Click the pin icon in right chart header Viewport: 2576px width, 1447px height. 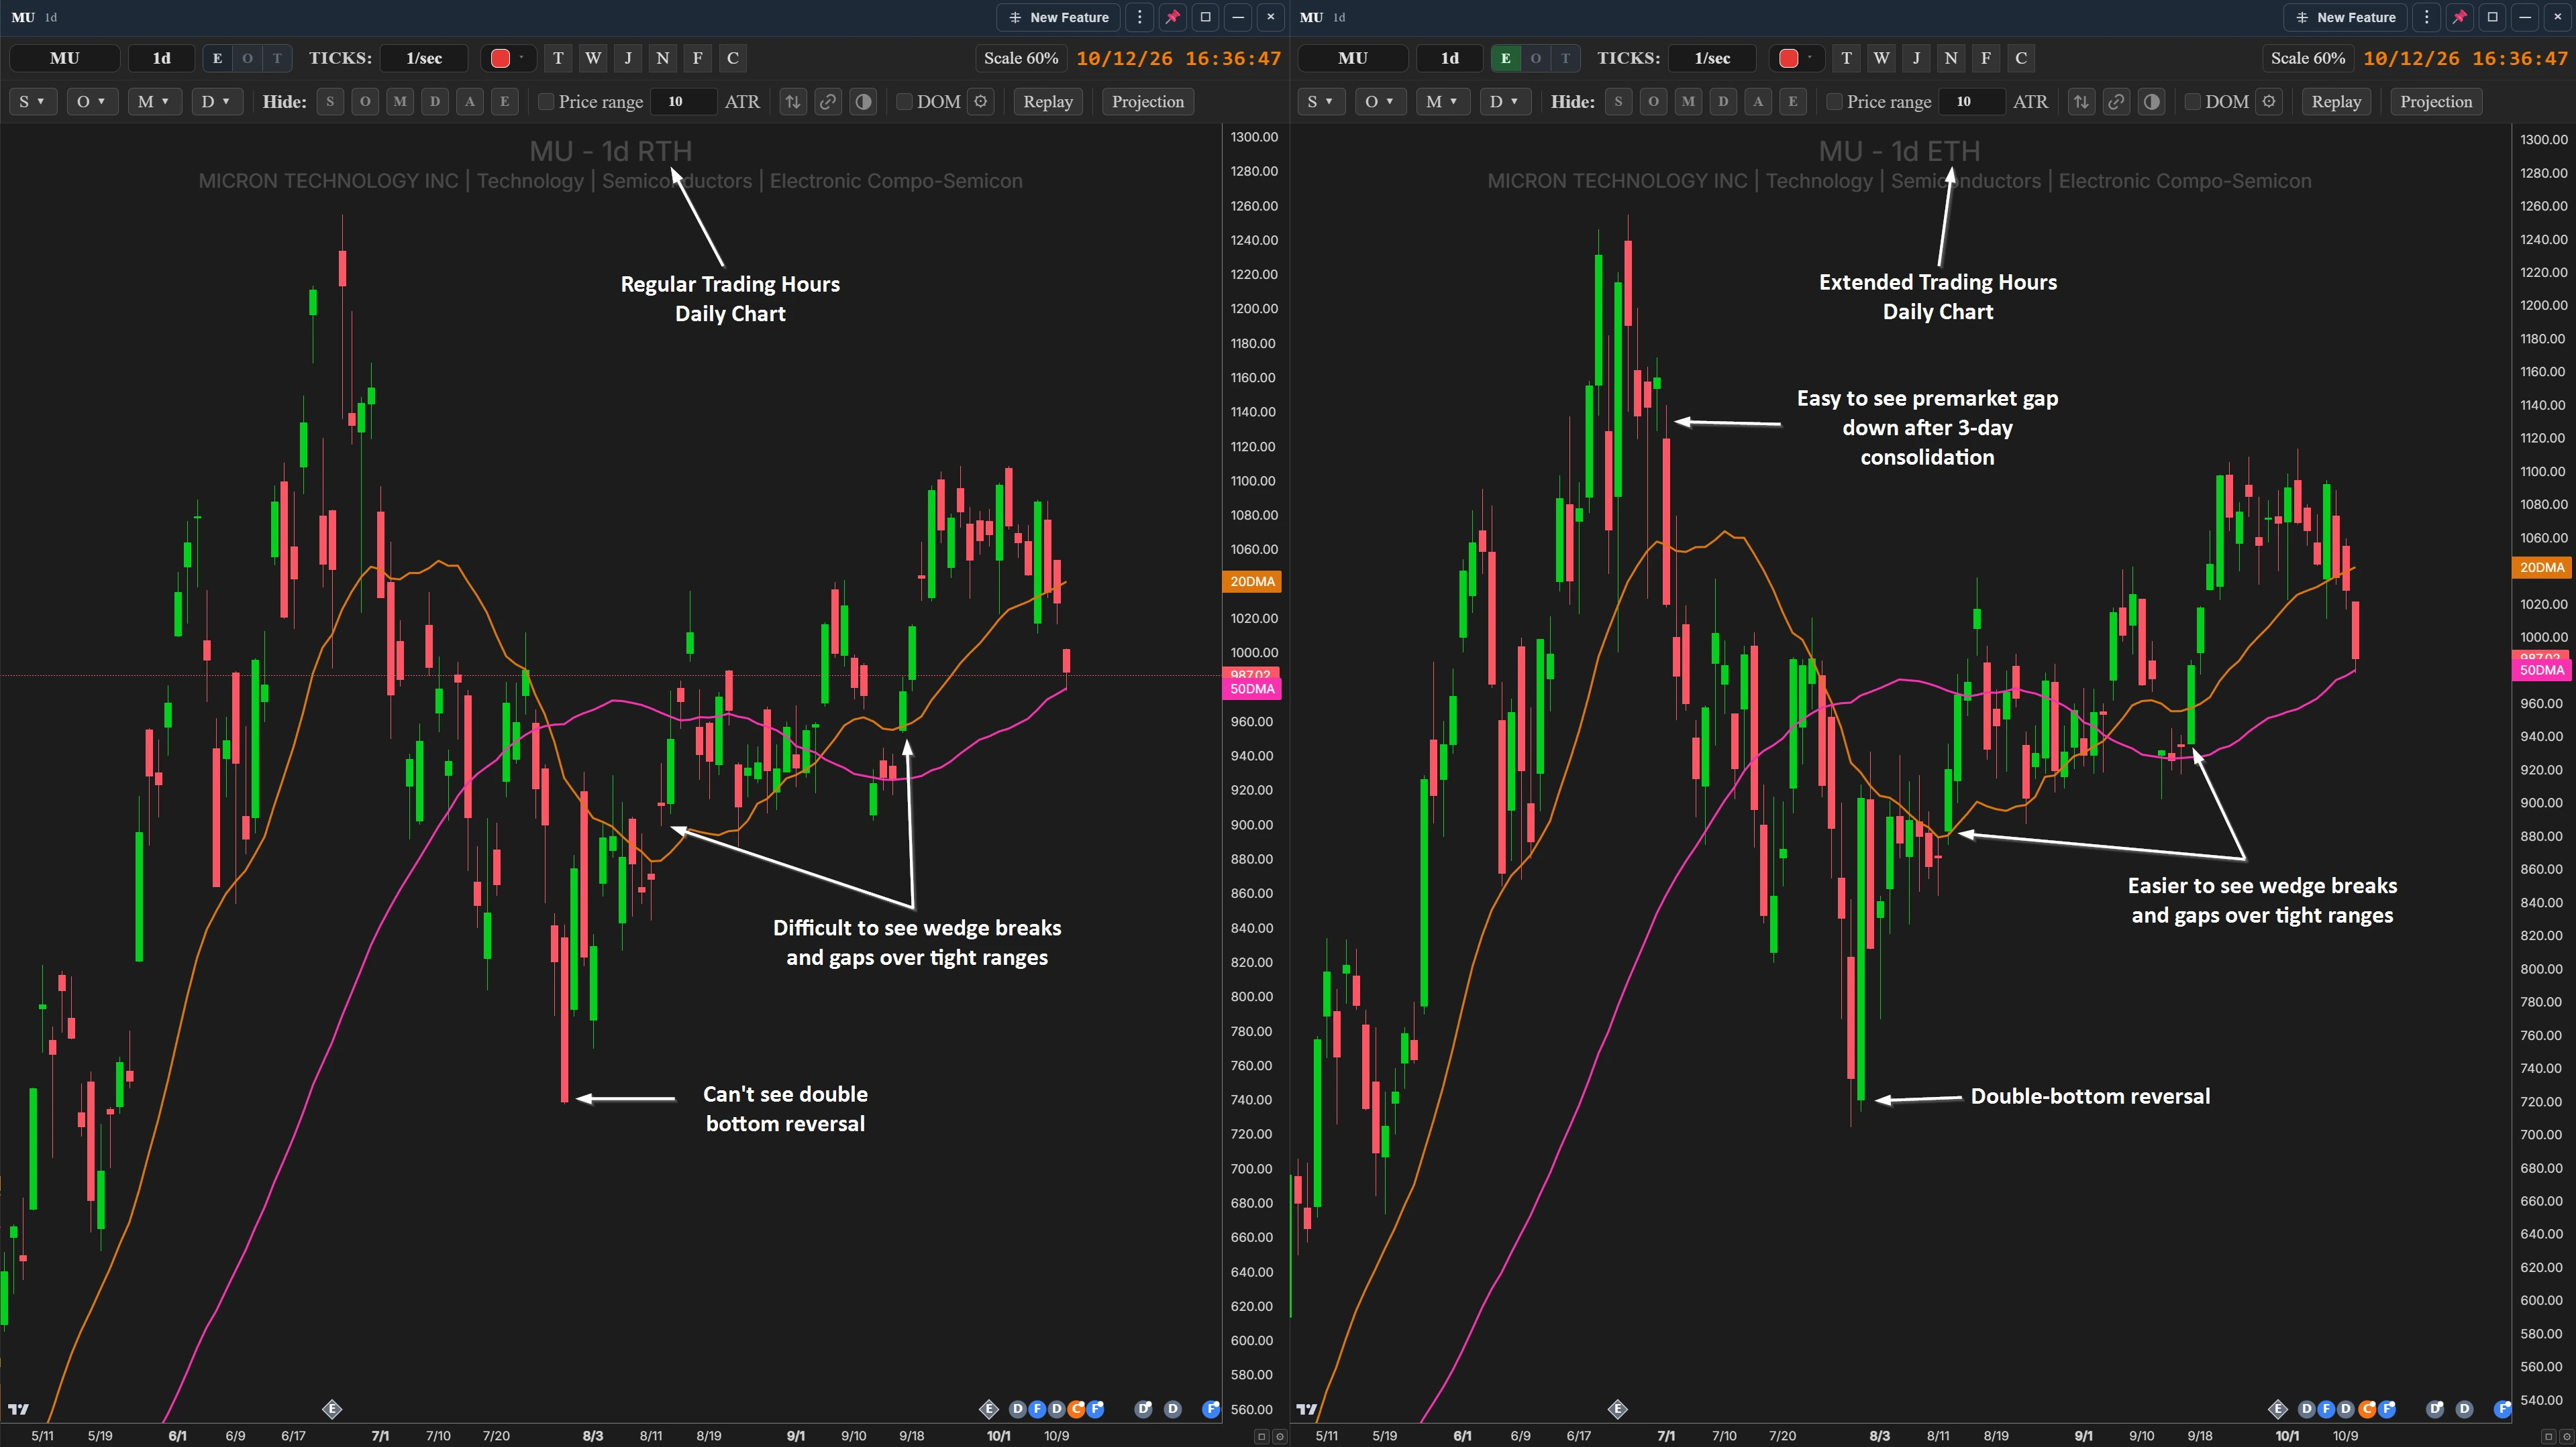2460,17
